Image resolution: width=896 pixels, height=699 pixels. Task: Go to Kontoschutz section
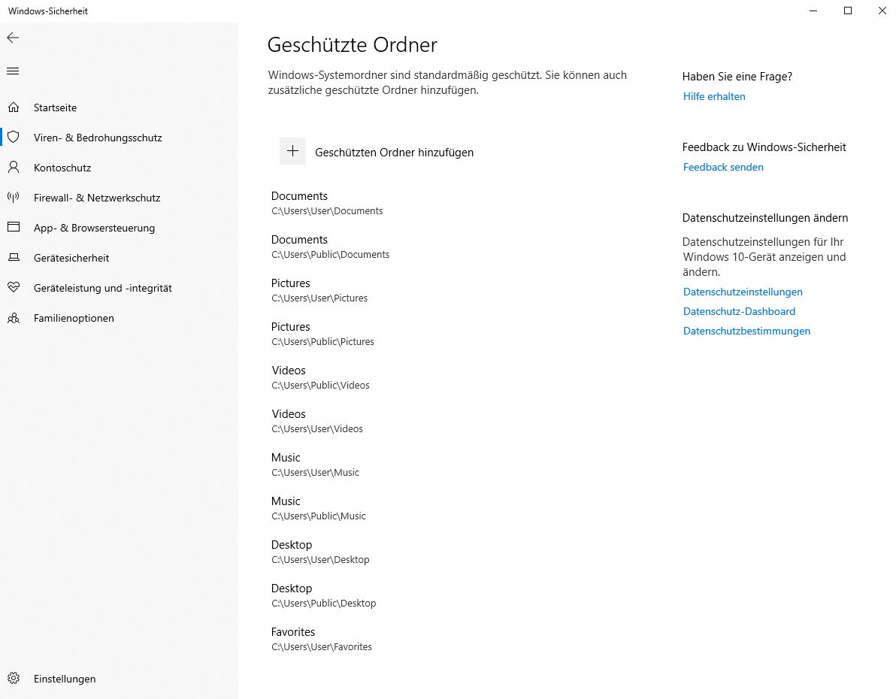pos(62,168)
